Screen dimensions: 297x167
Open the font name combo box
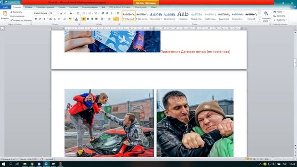(41, 13)
